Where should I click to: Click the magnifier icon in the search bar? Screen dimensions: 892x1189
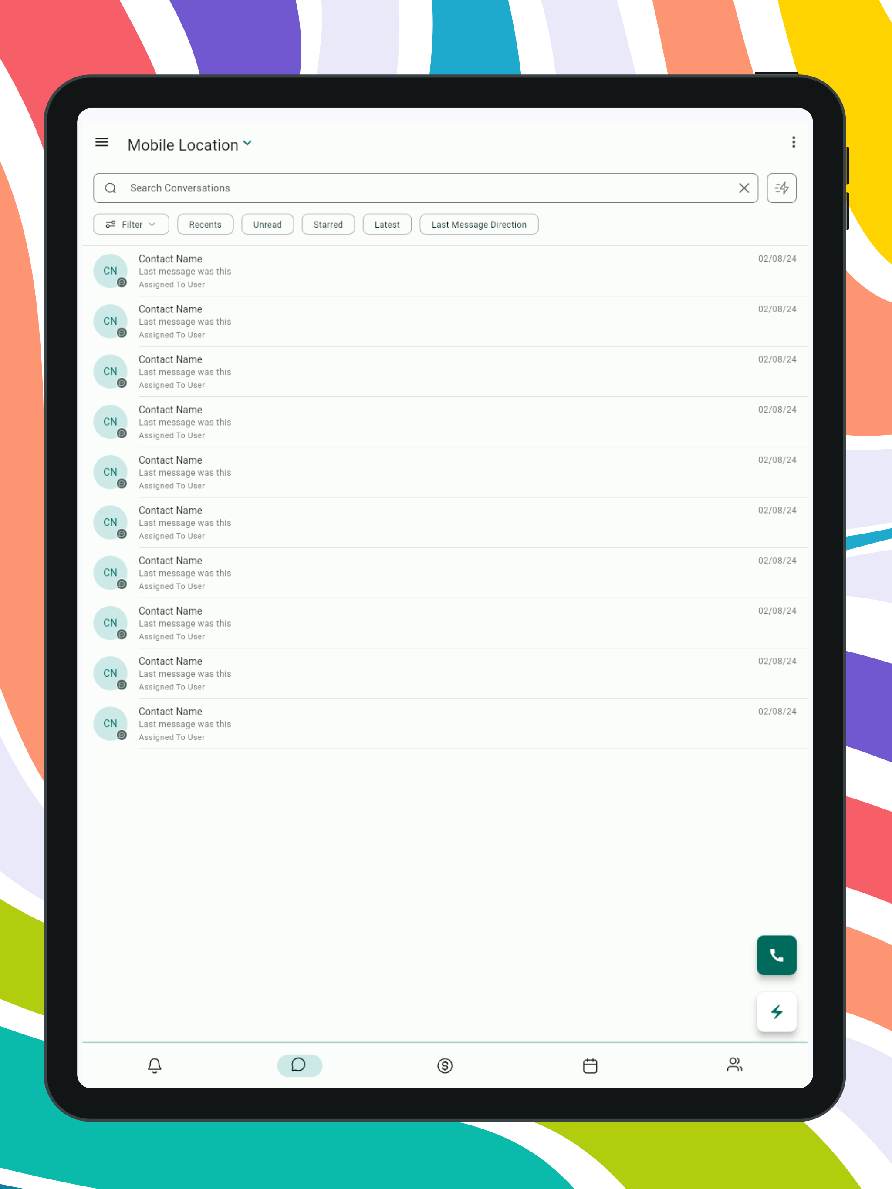111,188
